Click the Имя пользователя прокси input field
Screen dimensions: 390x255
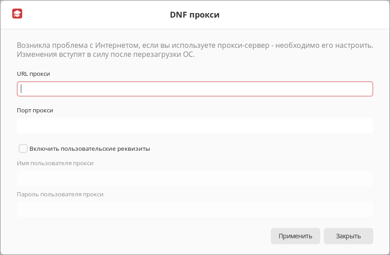click(x=195, y=178)
